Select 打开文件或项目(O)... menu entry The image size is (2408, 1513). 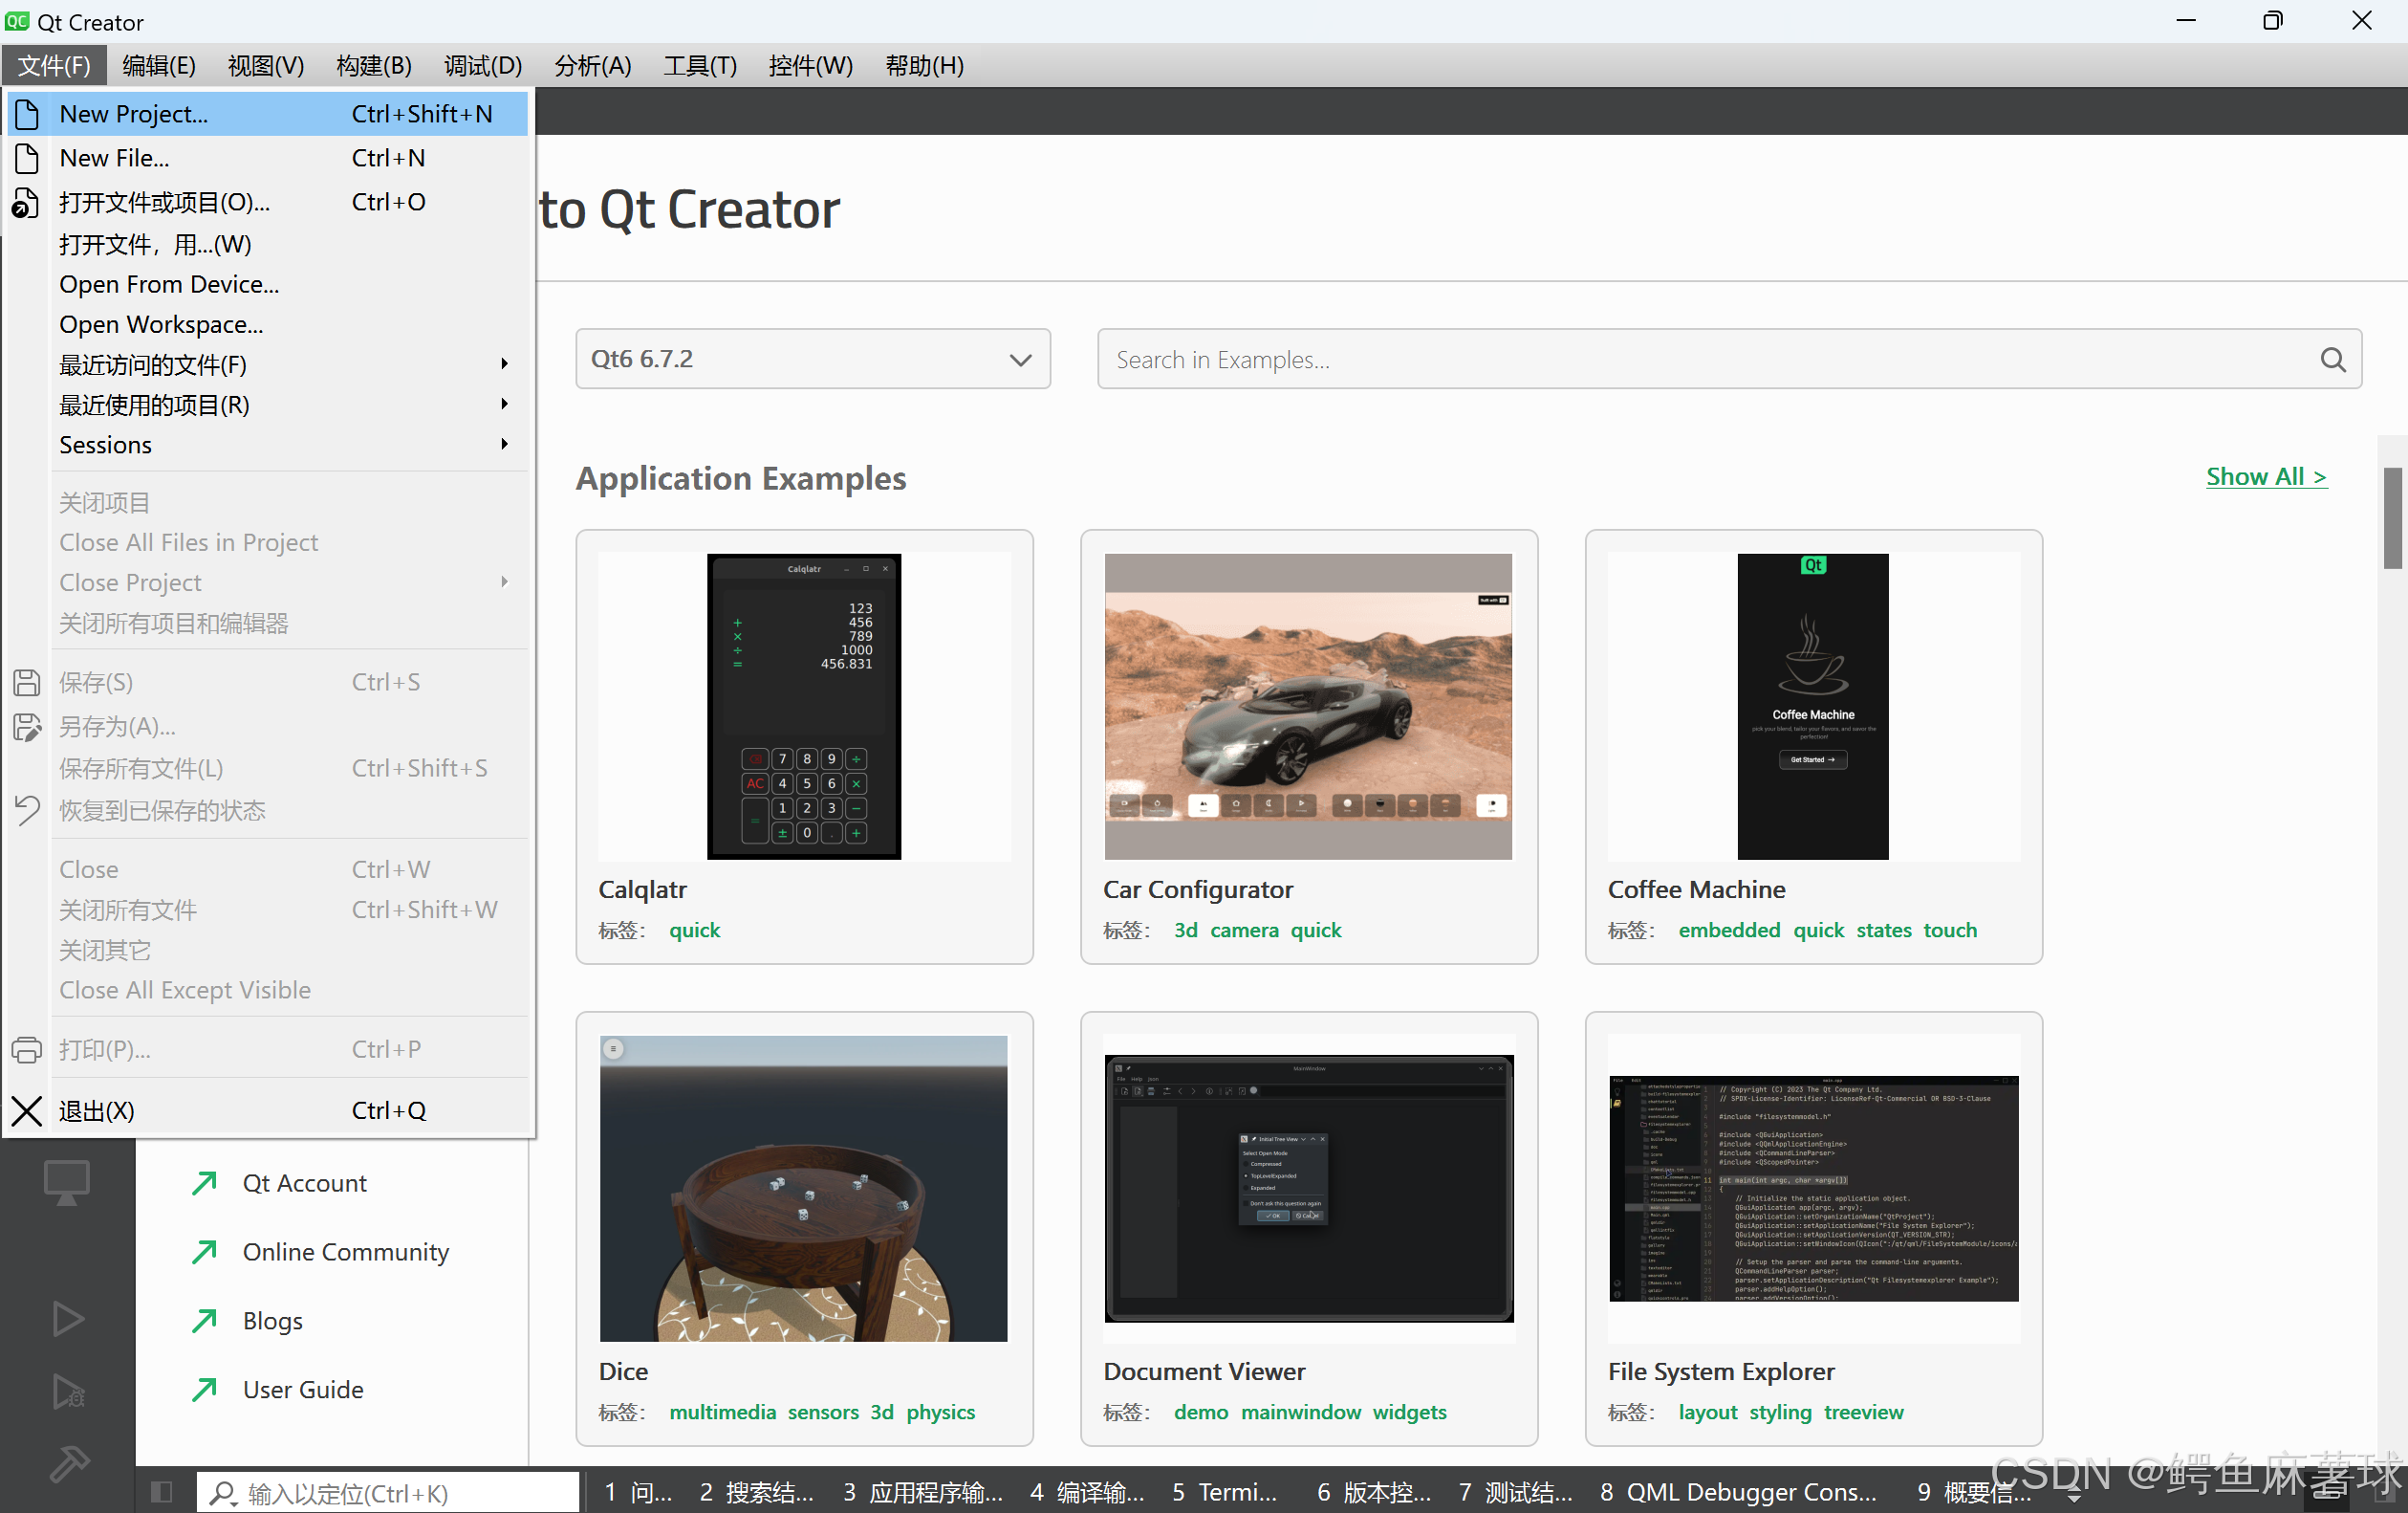point(268,202)
